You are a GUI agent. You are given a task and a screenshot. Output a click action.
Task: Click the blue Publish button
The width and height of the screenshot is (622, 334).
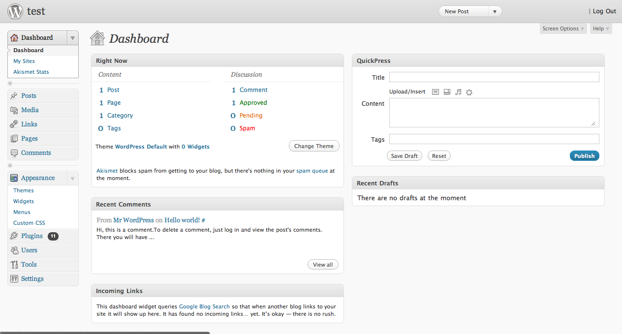tap(585, 156)
